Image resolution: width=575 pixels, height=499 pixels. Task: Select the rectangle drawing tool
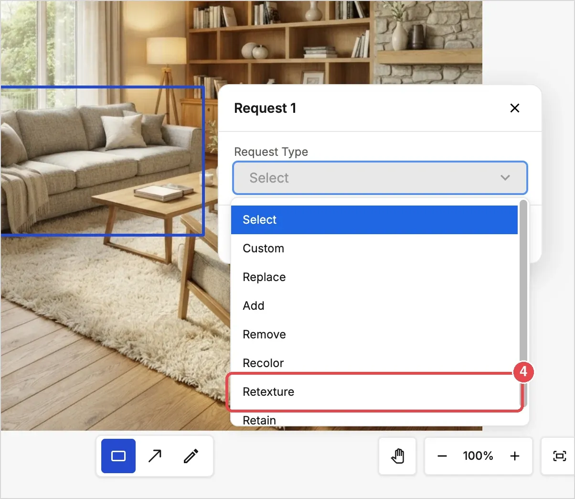pos(118,456)
